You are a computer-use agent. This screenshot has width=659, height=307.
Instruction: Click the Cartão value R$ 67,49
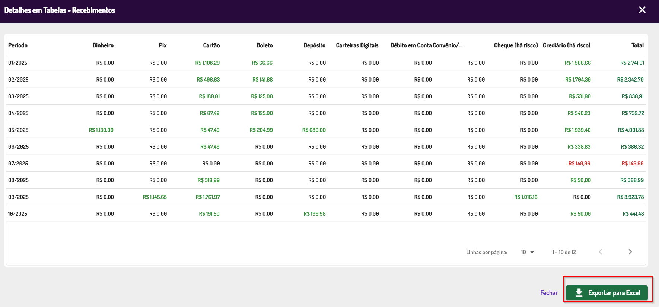click(210, 113)
